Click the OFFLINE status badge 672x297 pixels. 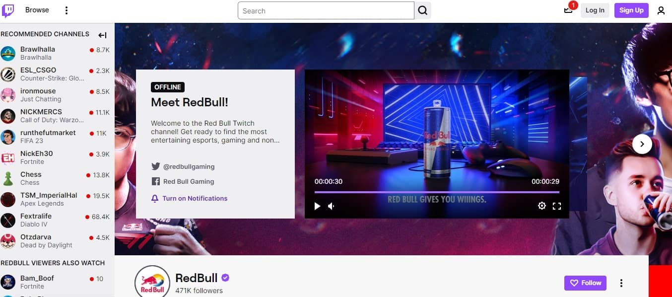pos(168,87)
